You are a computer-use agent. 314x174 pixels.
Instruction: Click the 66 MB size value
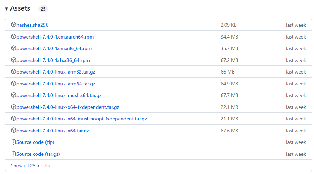(228, 72)
